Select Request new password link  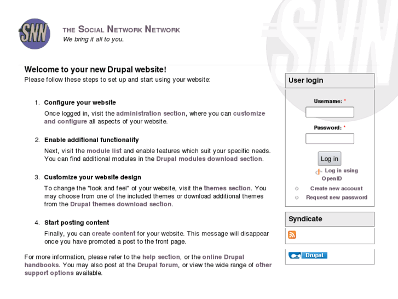click(337, 198)
